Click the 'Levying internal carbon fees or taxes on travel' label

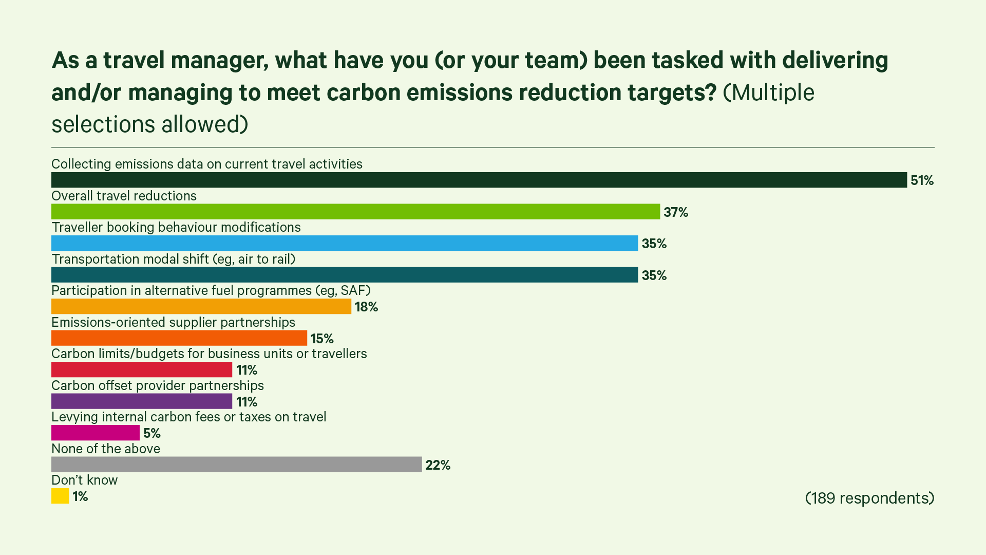pyautogui.click(x=188, y=417)
